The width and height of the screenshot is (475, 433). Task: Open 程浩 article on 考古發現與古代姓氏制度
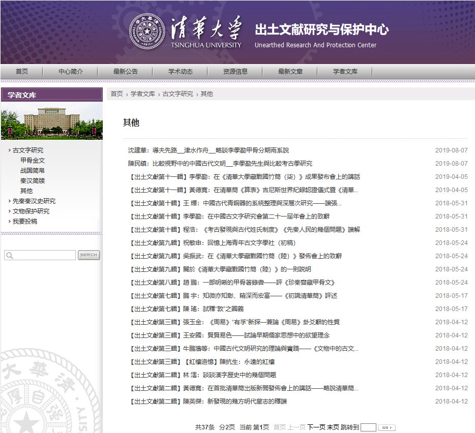point(245,230)
